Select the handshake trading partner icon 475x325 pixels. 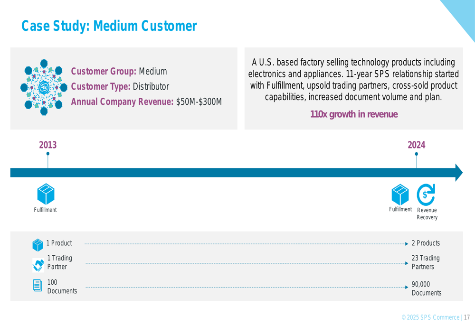[38, 265]
